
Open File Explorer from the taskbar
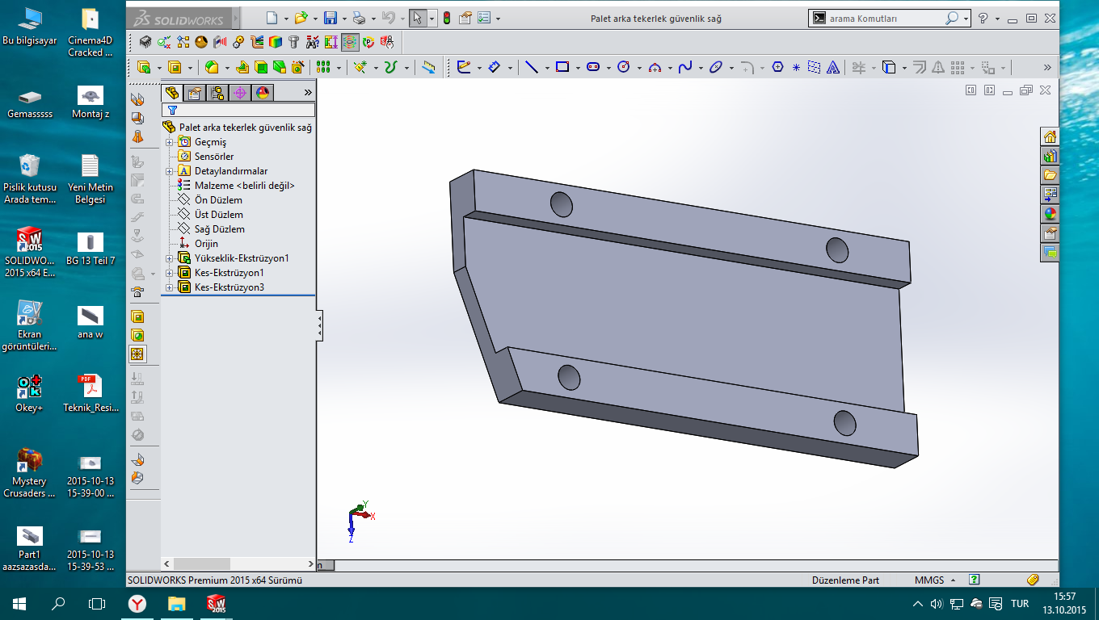pos(177,603)
